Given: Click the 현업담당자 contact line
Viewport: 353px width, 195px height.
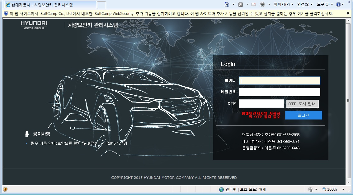Looking at the screenshot, I should pyautogui.click(x=271, y=135).
